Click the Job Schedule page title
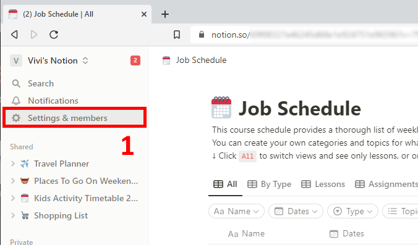Viewport: 418px width, 245px height. point(300,109)
